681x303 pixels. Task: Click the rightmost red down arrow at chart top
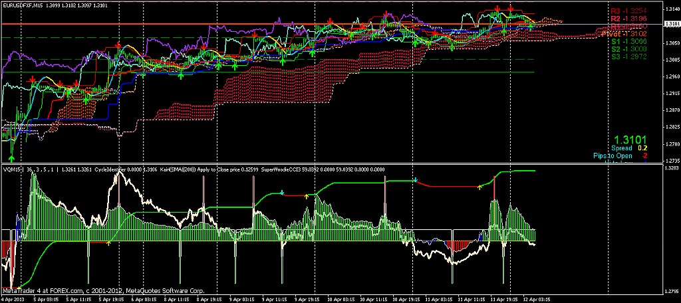(x=511, y=9)
